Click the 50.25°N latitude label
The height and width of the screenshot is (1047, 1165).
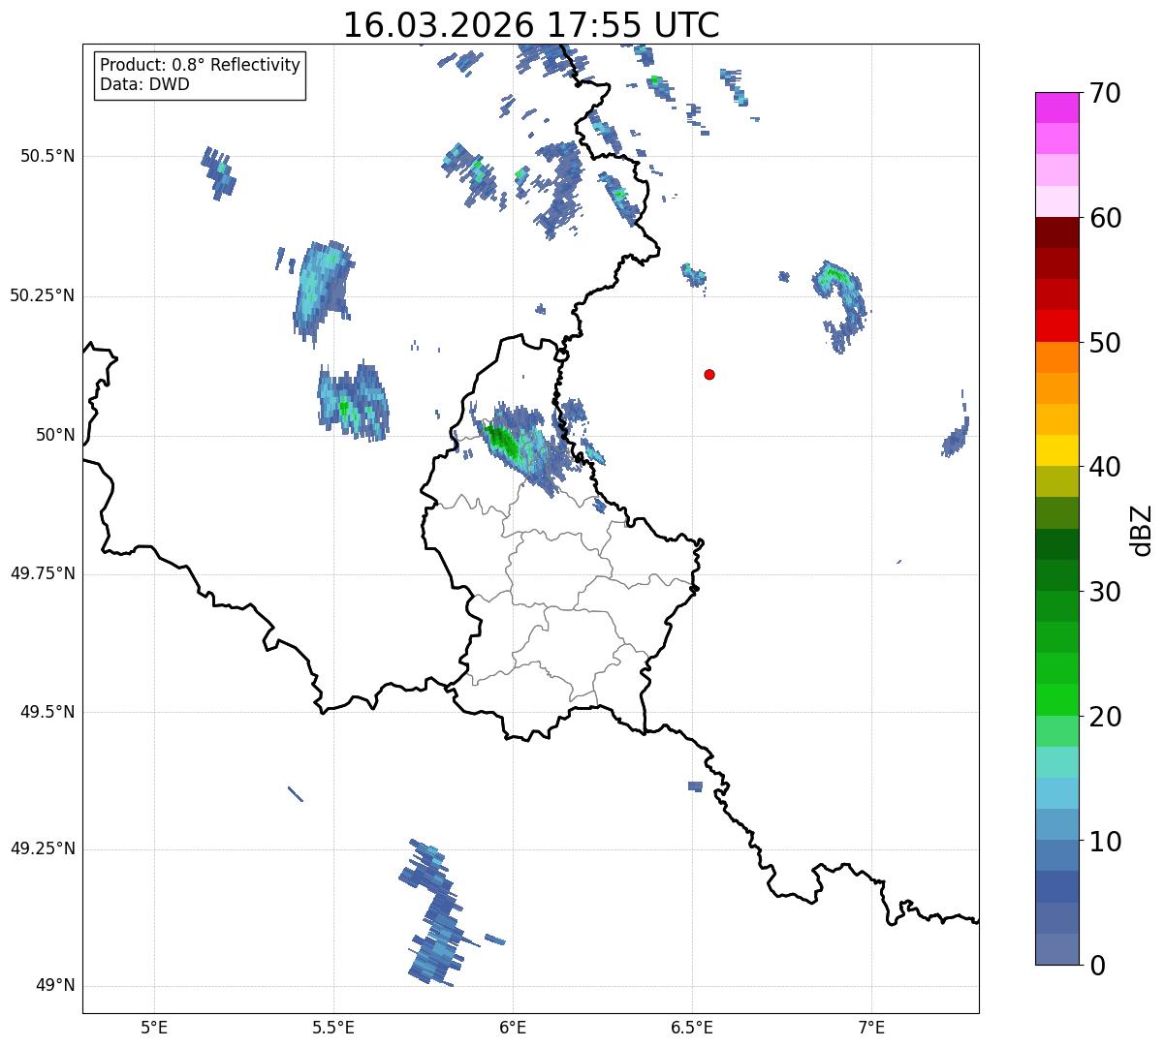click(43, 295)
